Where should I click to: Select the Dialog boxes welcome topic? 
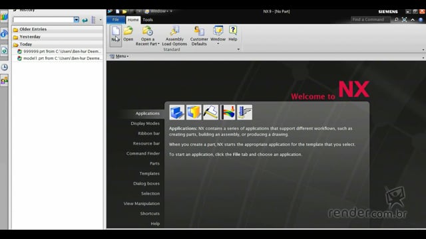point(146,183)
